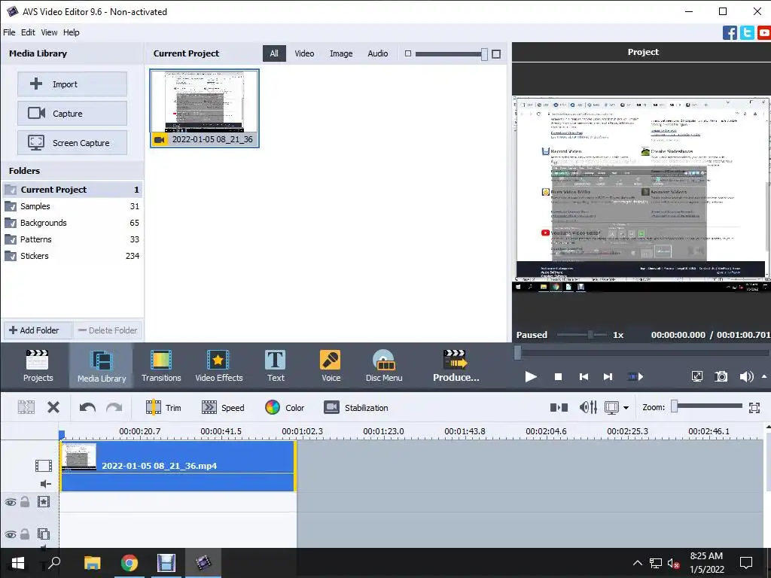Show All media in the filter tabs
771x578 pixels.
274,53
